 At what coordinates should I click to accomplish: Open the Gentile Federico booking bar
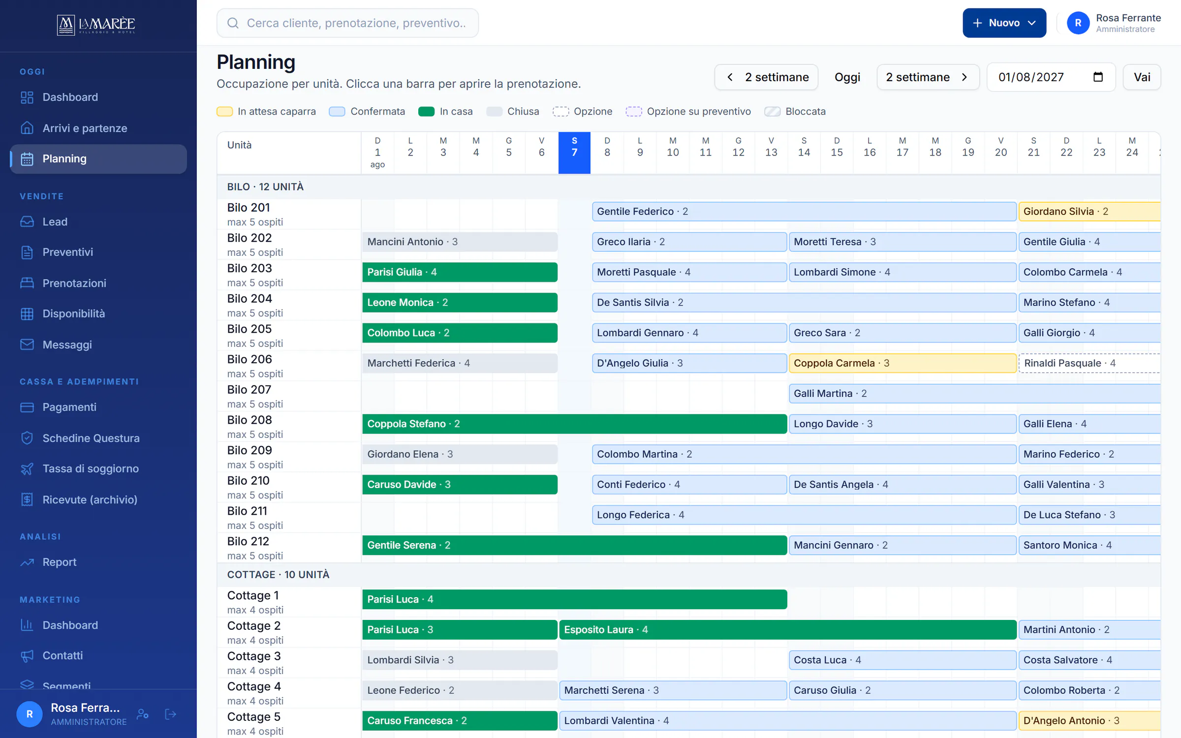[804, 212]
